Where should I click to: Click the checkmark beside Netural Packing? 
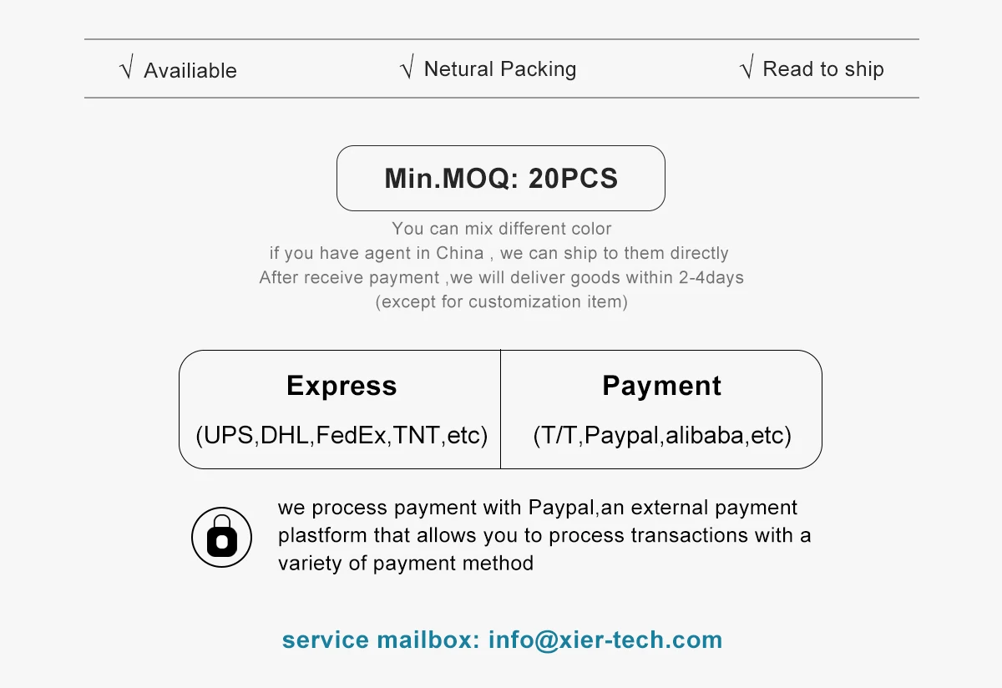tap(407, 68)
